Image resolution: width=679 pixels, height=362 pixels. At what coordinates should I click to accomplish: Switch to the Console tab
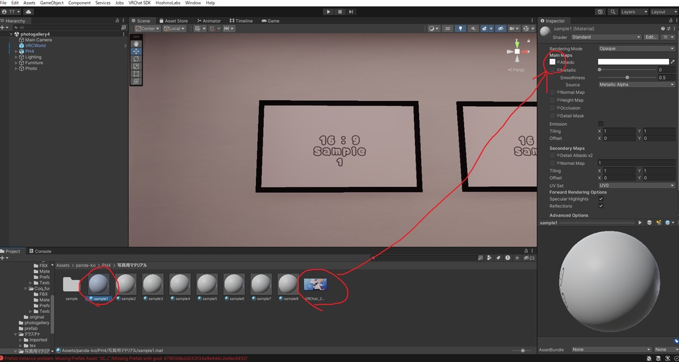coord(40,251)
